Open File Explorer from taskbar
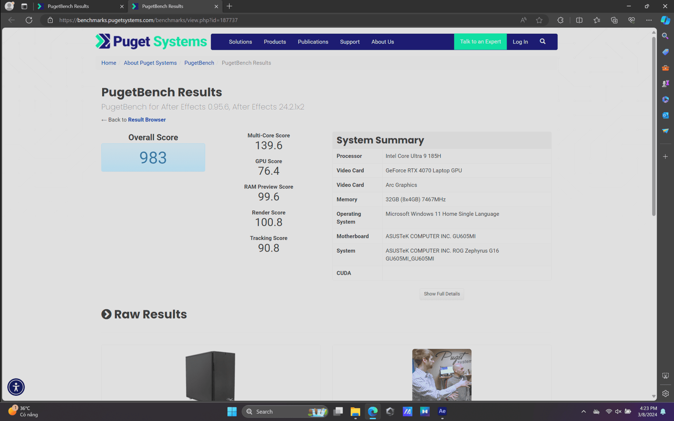The width and height of the screenshot is (674, 421). click(x=355, y=411)
